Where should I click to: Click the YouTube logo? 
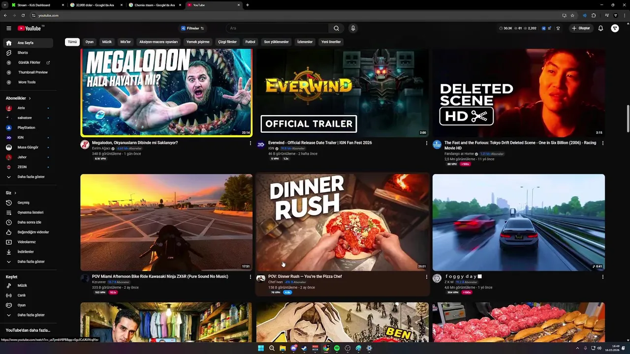pyautogui.click(x=30, y=29)
